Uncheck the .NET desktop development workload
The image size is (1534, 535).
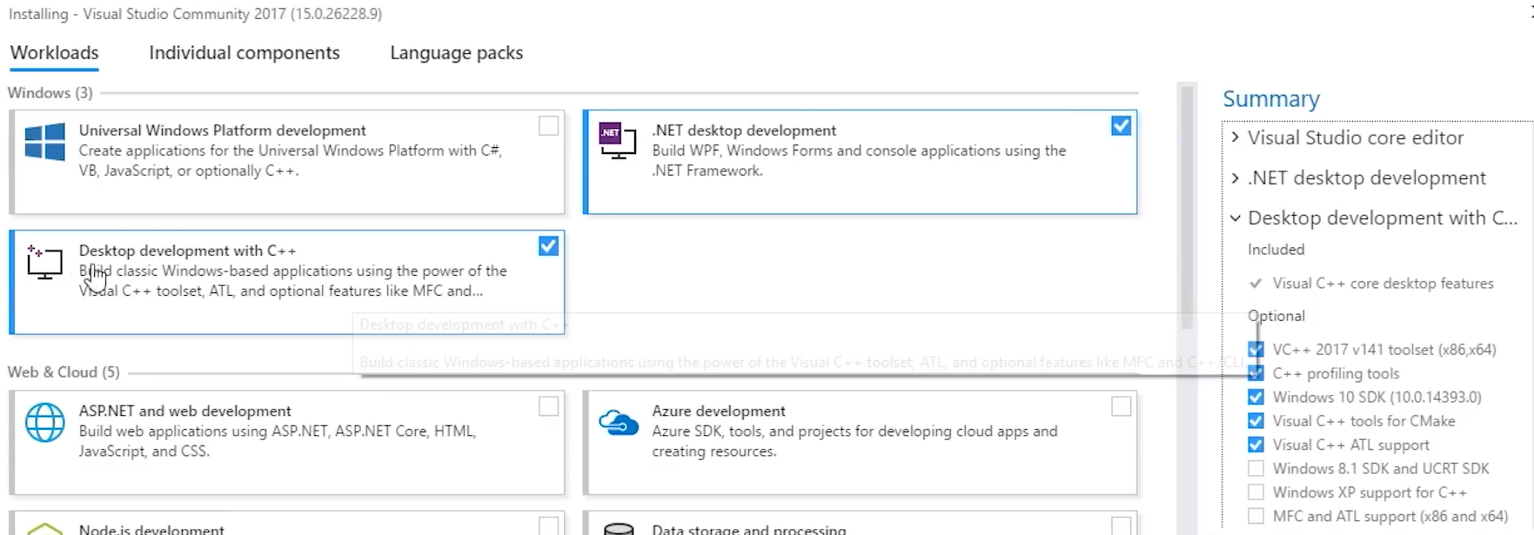point(1121,126)
